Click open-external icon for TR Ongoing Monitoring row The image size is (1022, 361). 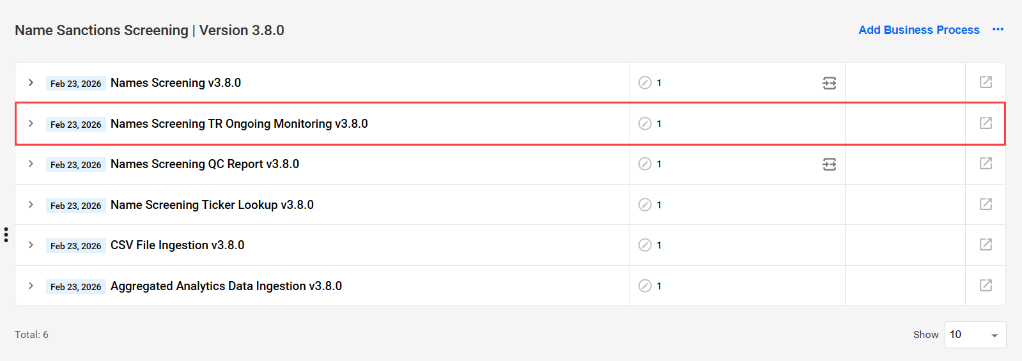[x=986, y=123]
